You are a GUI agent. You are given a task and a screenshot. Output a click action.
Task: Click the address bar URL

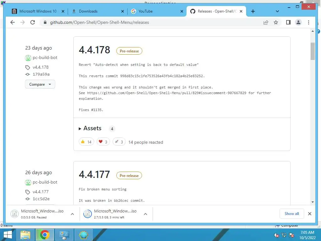pyautogui.click(x=99, y=22)
